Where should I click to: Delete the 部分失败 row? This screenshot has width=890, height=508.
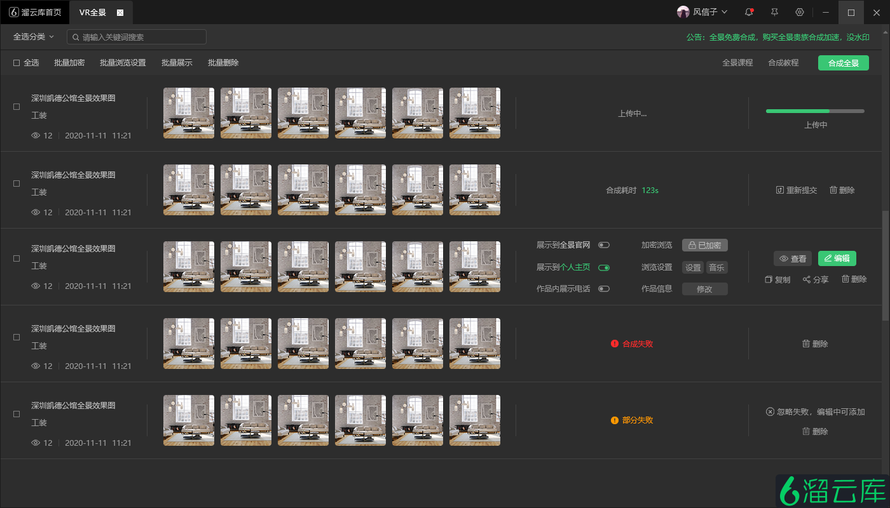pos(815,431)
